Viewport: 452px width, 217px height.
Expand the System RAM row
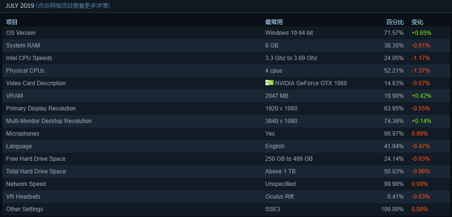[x=23, y=46]
